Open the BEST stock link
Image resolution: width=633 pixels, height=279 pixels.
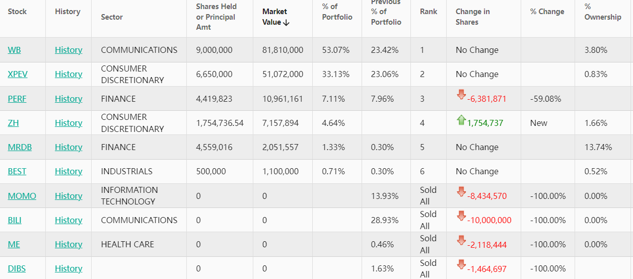17,171
